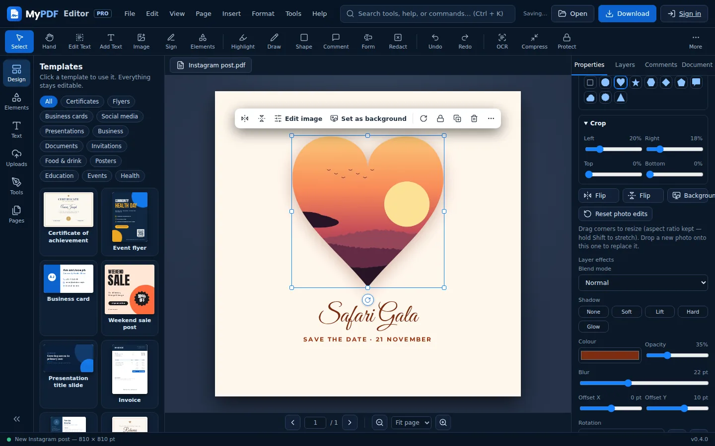
Task: Open the More tools menu
Action: click(x=696, y=41)
